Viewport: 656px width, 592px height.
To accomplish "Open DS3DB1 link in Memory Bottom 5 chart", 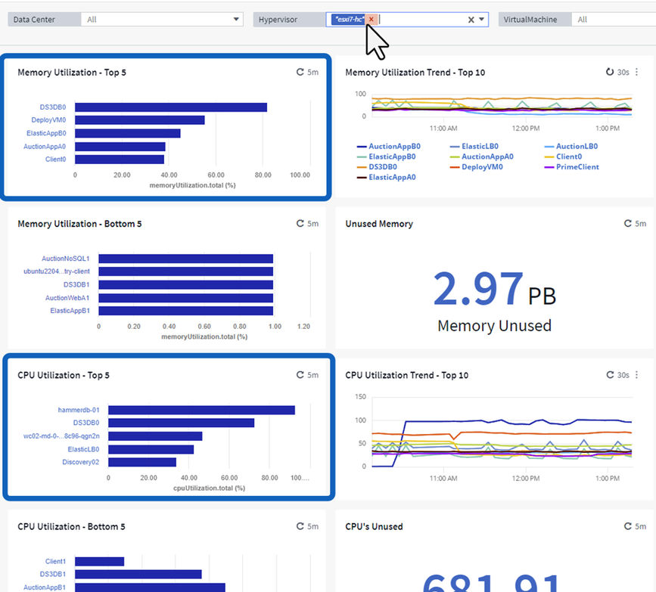I will click(x=76, y=284).
